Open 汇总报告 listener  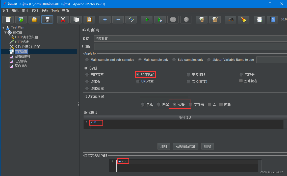point(21,61)
